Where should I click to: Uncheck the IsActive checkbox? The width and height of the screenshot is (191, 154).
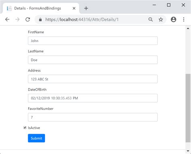[x=25, y=128]
